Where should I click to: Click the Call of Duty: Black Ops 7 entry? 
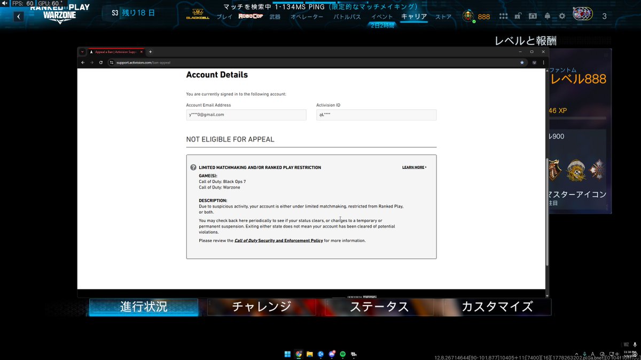coord(222,182)
